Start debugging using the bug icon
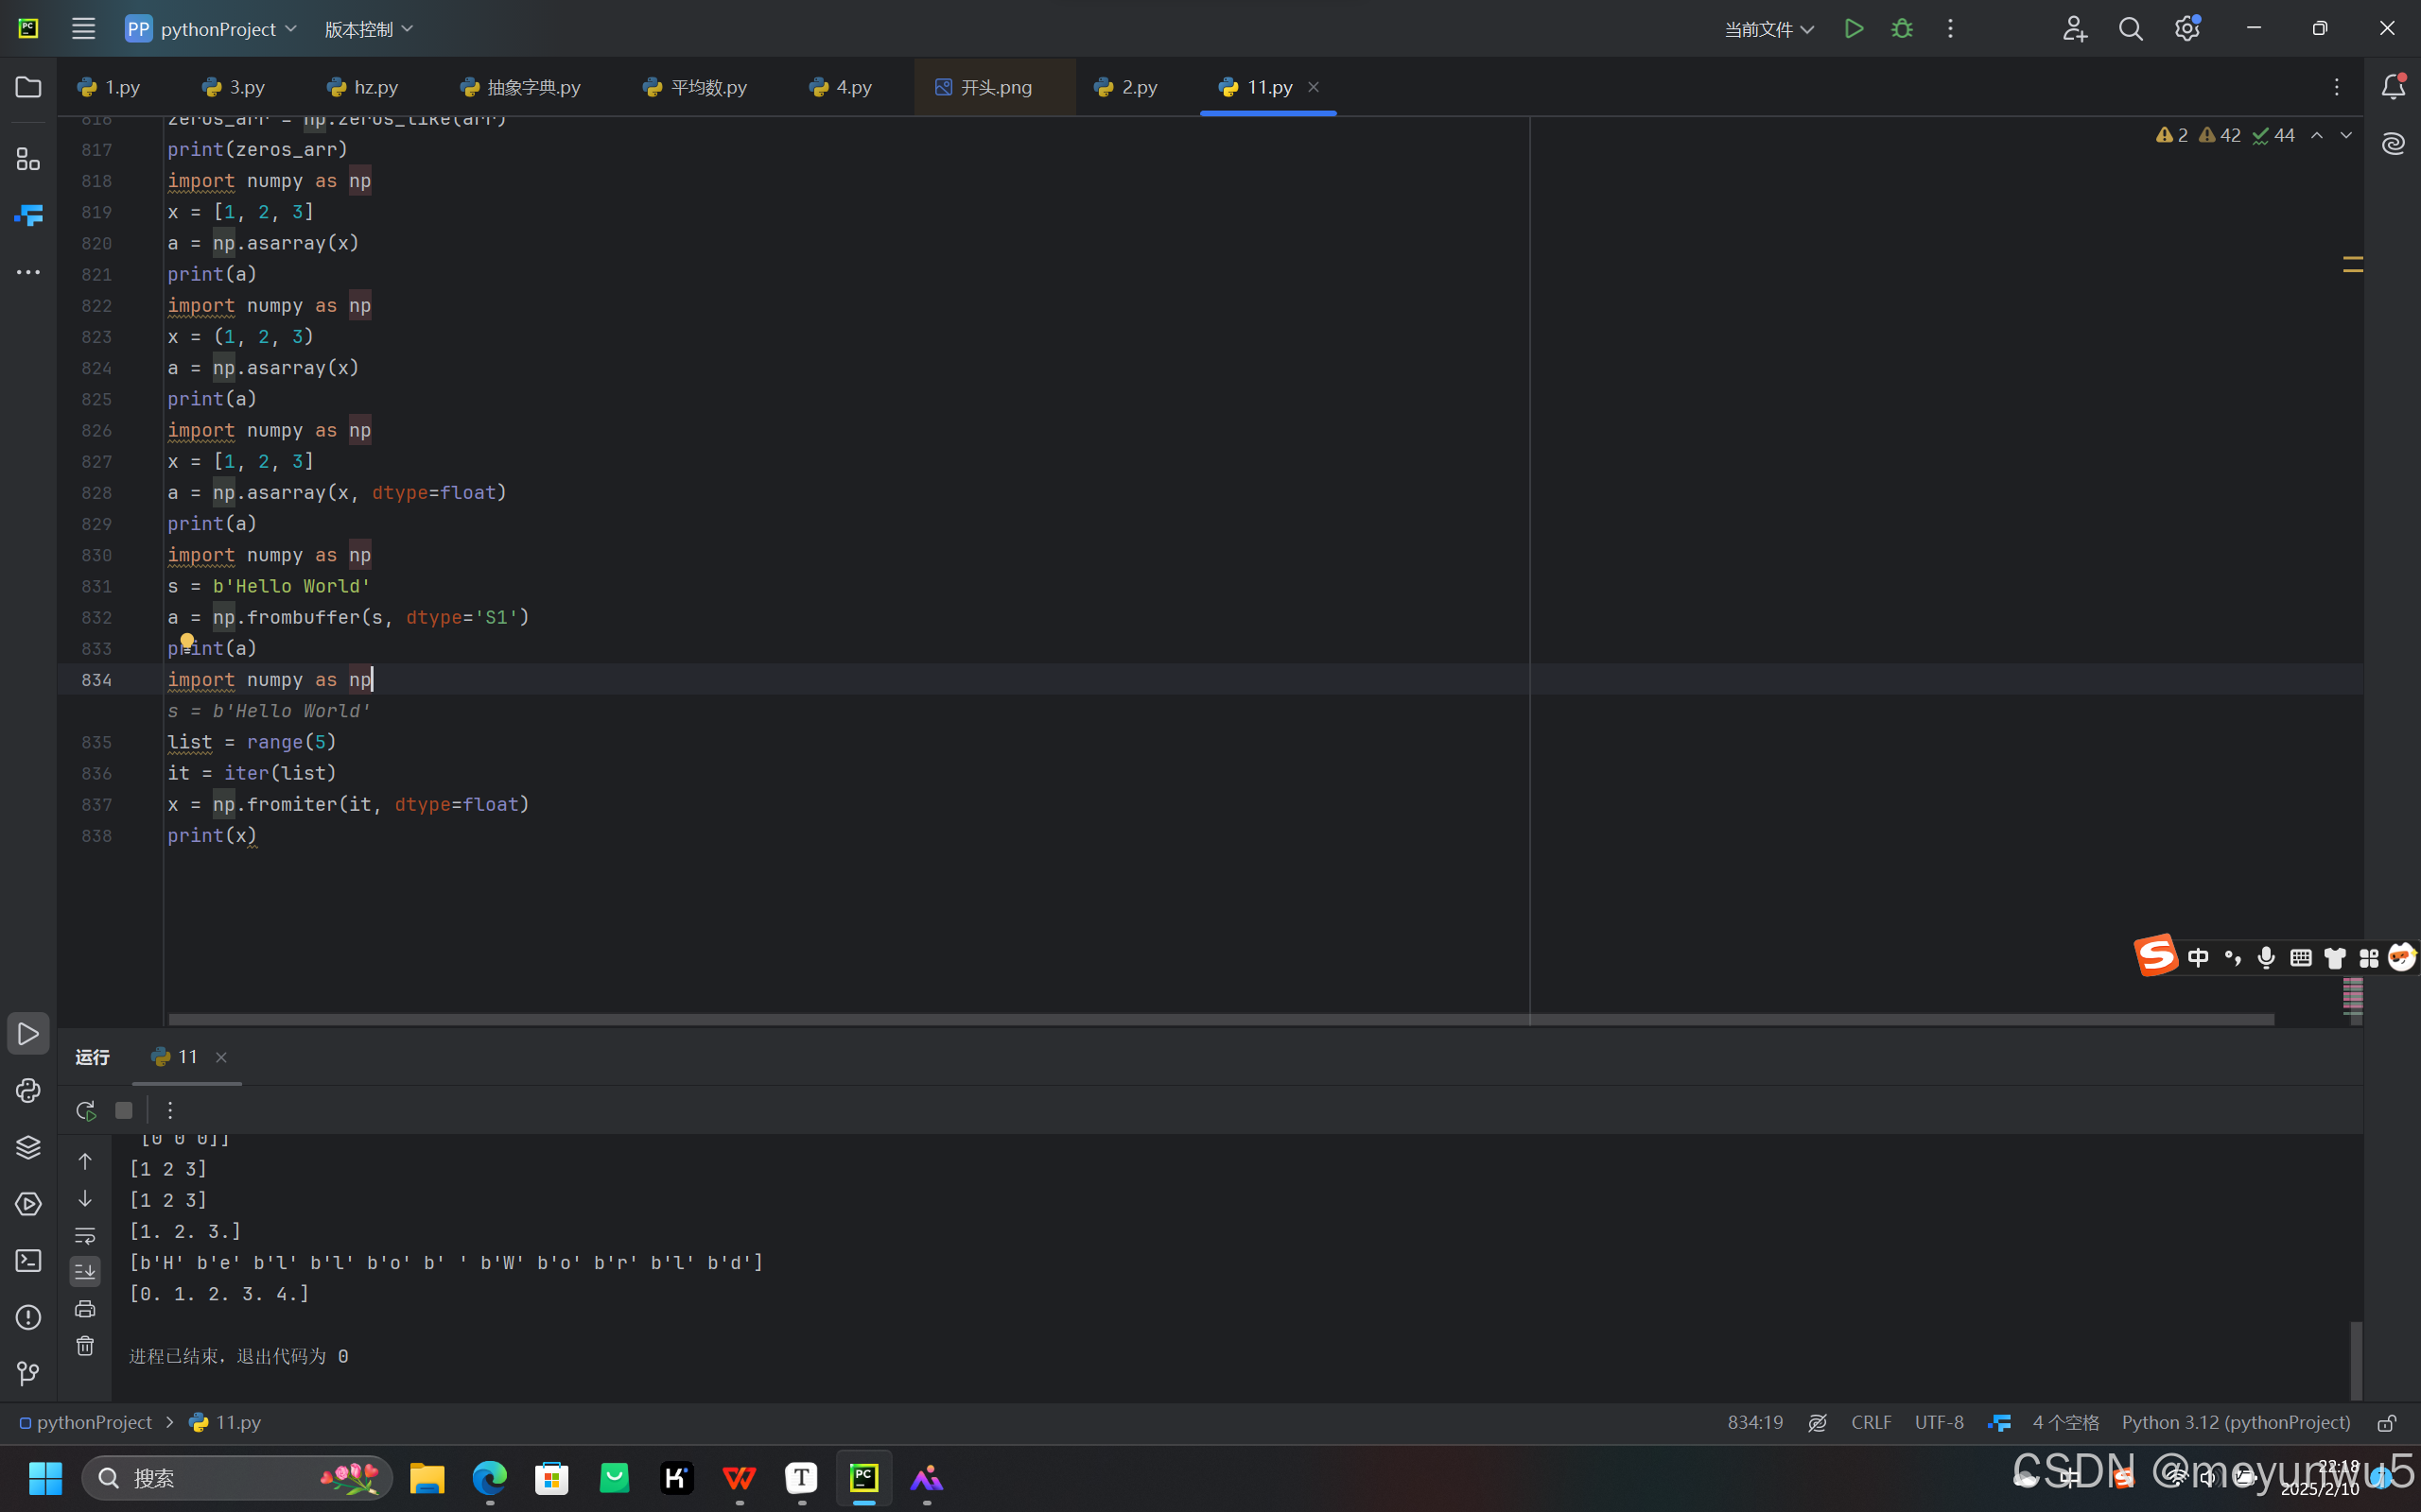 coord(1903,28)
